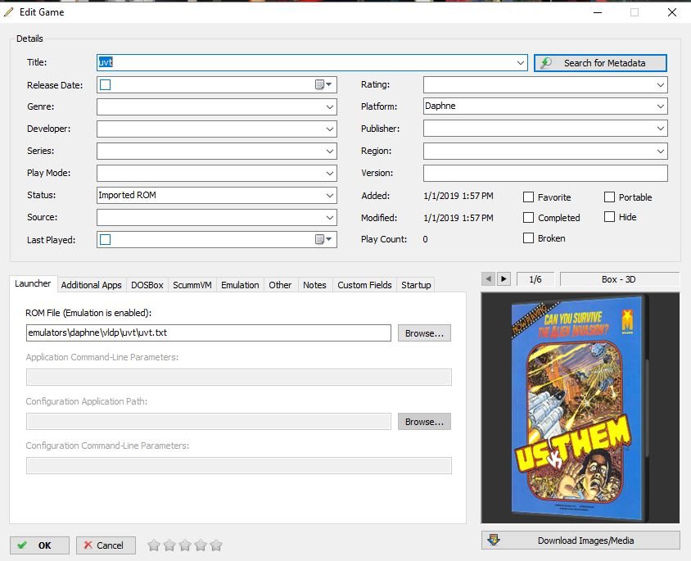Click the Cancel button

click(x=106, y=545)
